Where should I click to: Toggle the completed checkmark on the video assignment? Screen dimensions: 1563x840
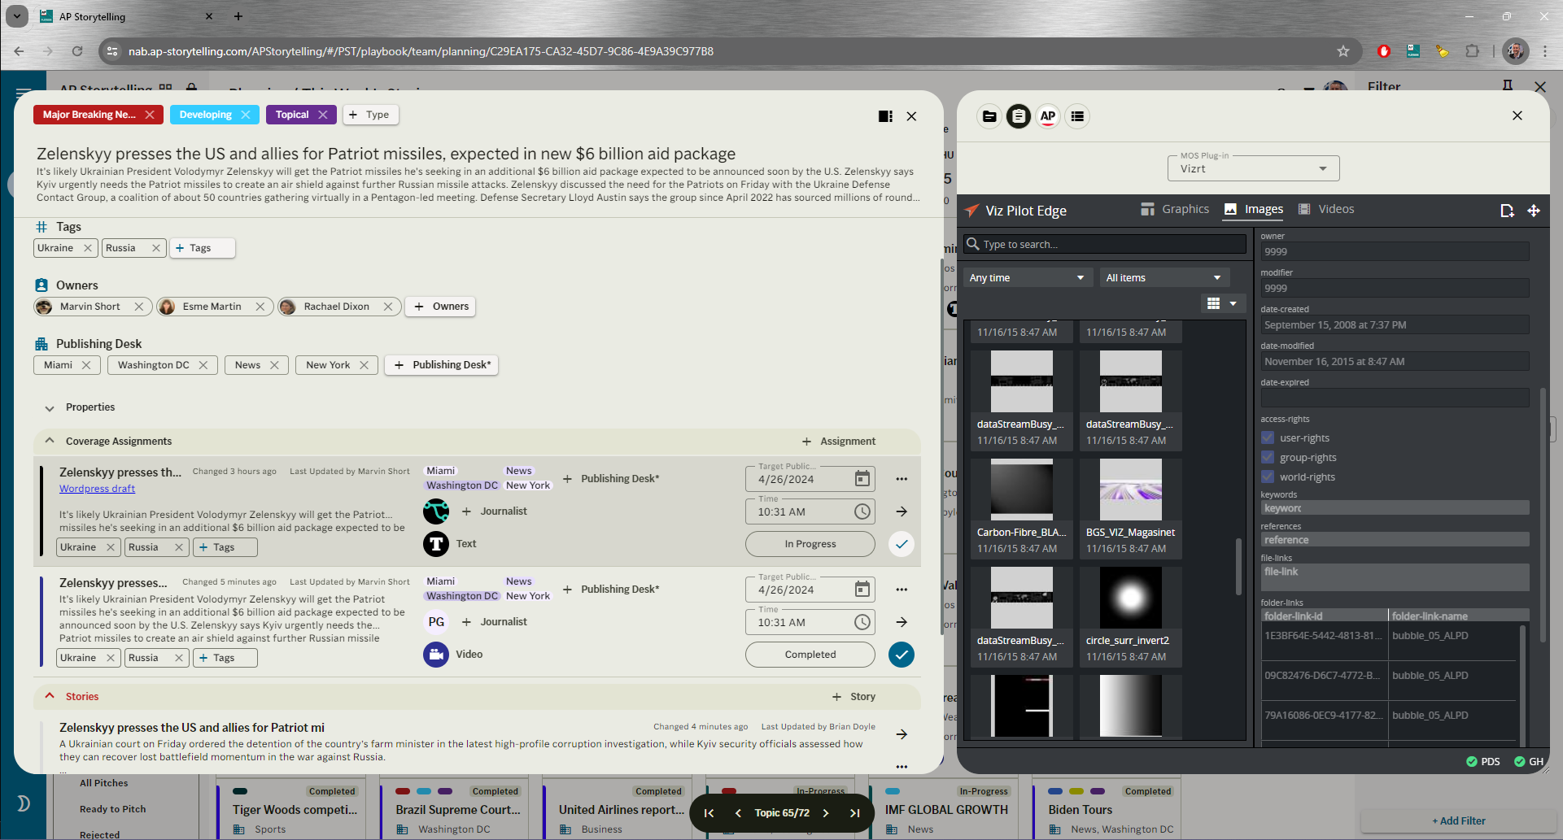coord(902,655)
